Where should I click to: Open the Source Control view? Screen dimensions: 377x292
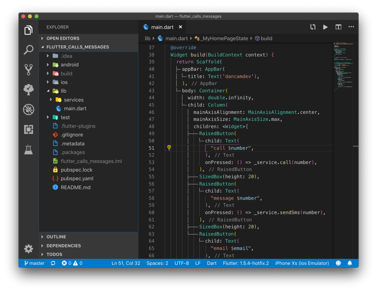pos(28,69)
